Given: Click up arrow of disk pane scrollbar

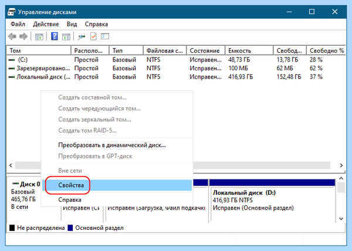Looking at the screenshot, I should pos(341,178).
